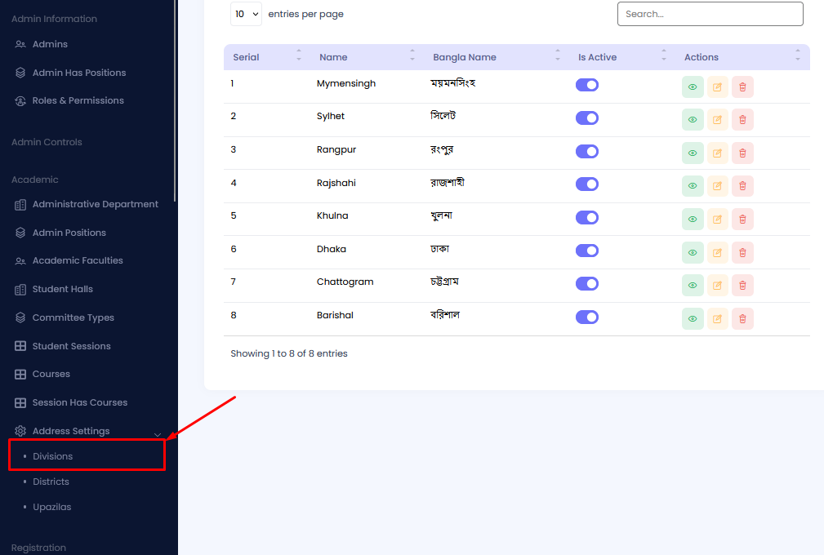This screenshot has height=555, width=824.
Task: Open the Rajshahi view eye icon
Action: [x=693, y=186]
